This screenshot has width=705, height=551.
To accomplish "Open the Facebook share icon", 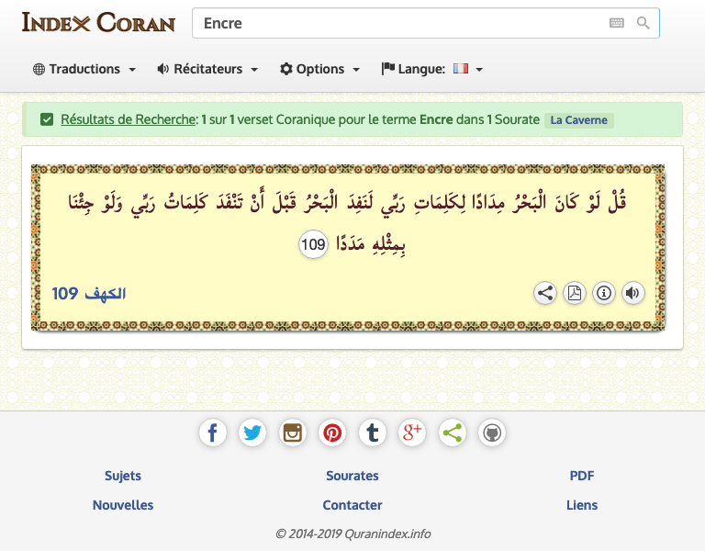I will click(213, 433).
